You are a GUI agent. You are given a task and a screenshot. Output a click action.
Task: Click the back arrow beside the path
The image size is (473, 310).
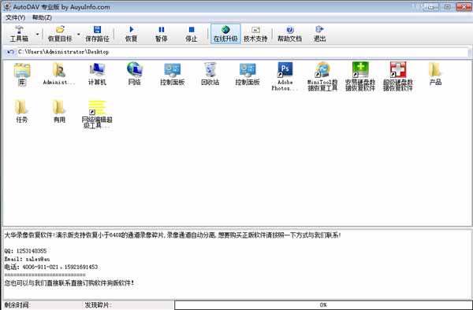click(10, 52)
